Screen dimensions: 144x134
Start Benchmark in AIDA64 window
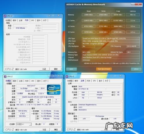104,69
